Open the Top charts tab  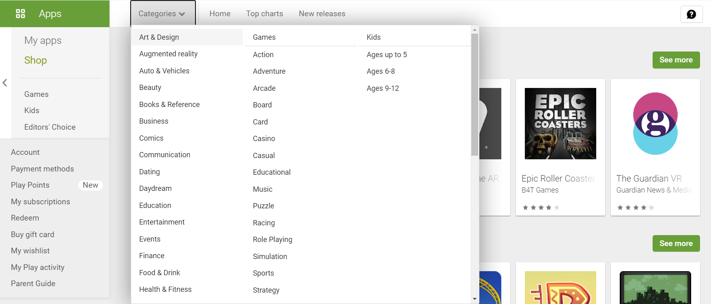[x=264, y=14]
